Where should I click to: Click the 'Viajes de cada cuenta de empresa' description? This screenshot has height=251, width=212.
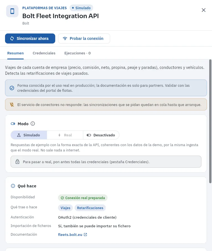[x=105, y=70]
